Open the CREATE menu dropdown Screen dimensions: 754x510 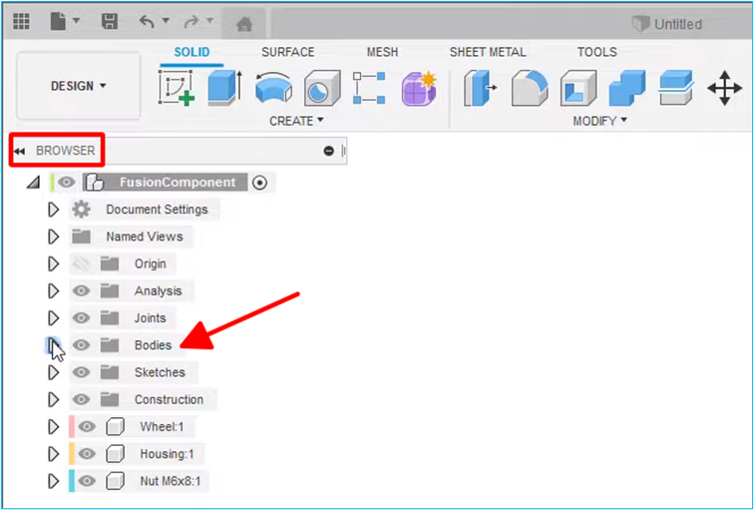[x=296, y=121]
